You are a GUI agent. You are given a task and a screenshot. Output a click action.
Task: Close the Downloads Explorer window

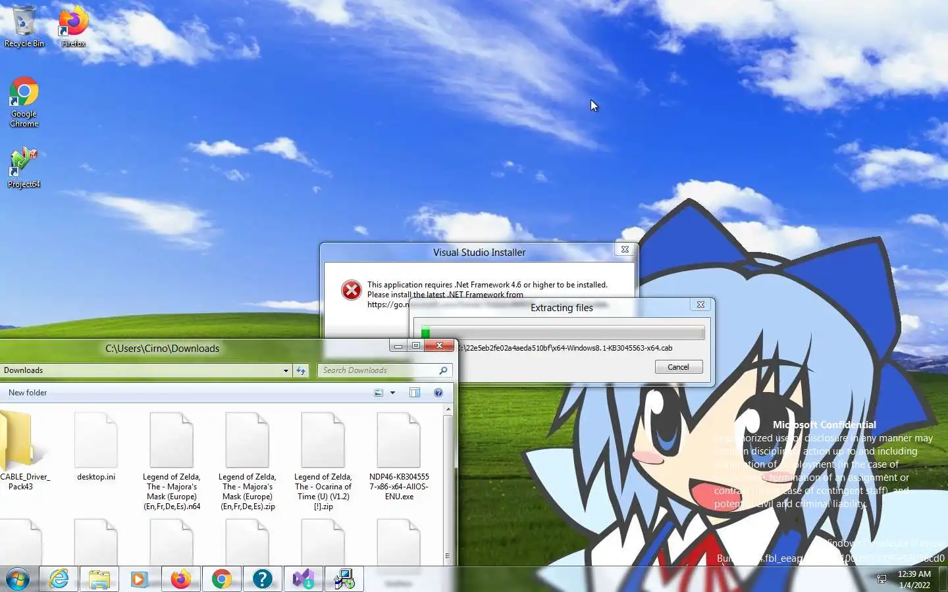[x=439, y=346]
